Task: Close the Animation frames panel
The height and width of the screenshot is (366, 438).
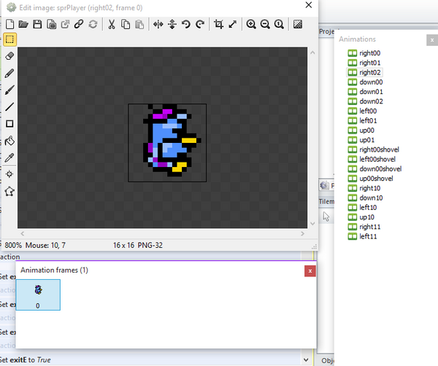Action: [x=310, y=270]
